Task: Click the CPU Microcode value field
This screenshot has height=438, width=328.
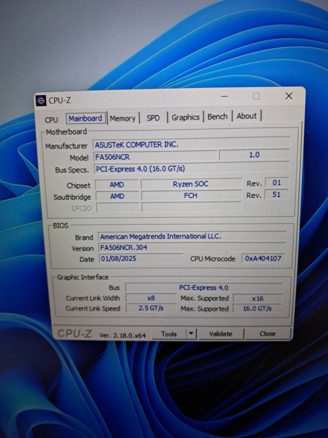Action: pos(263,258)
